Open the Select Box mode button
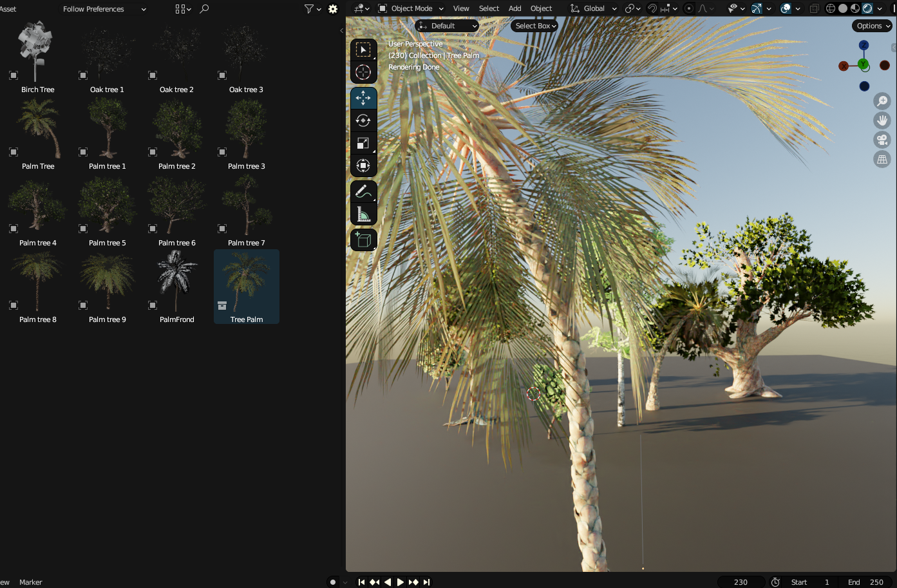This screenshot has height=588, width=897. click(x=534, y=26)
